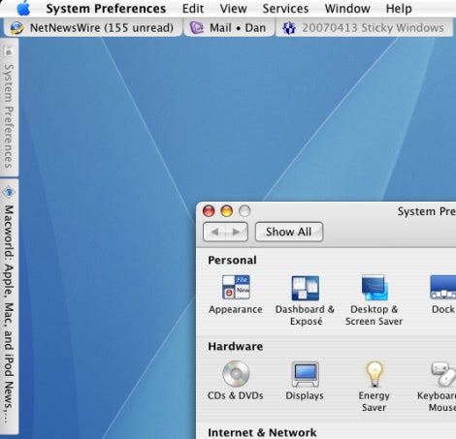Open Keyboard & Mouse preferences
Screen dimensions: 456x439
[437, 387]
